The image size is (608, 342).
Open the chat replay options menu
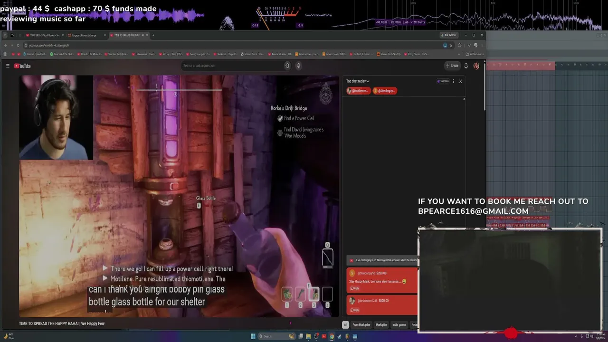tap(454, 81)
